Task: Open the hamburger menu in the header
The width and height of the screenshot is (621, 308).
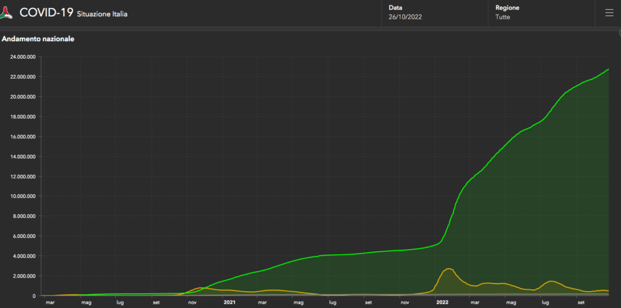Action: click(608, 13)
